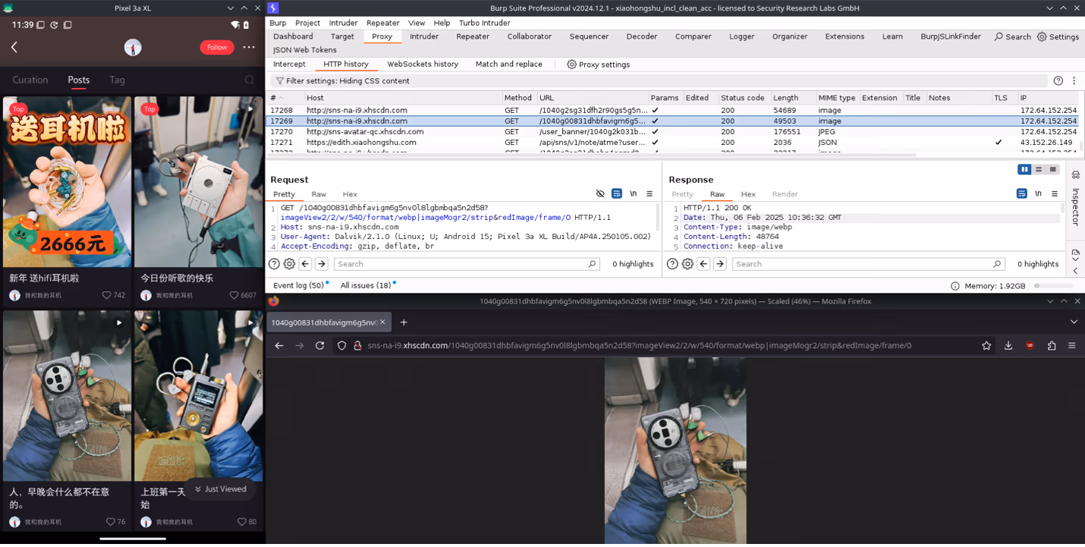The height and width of the screenshot is (547, 1085).
Task: Open the request editor hamburger menu
Action: (x=649, y=193)
